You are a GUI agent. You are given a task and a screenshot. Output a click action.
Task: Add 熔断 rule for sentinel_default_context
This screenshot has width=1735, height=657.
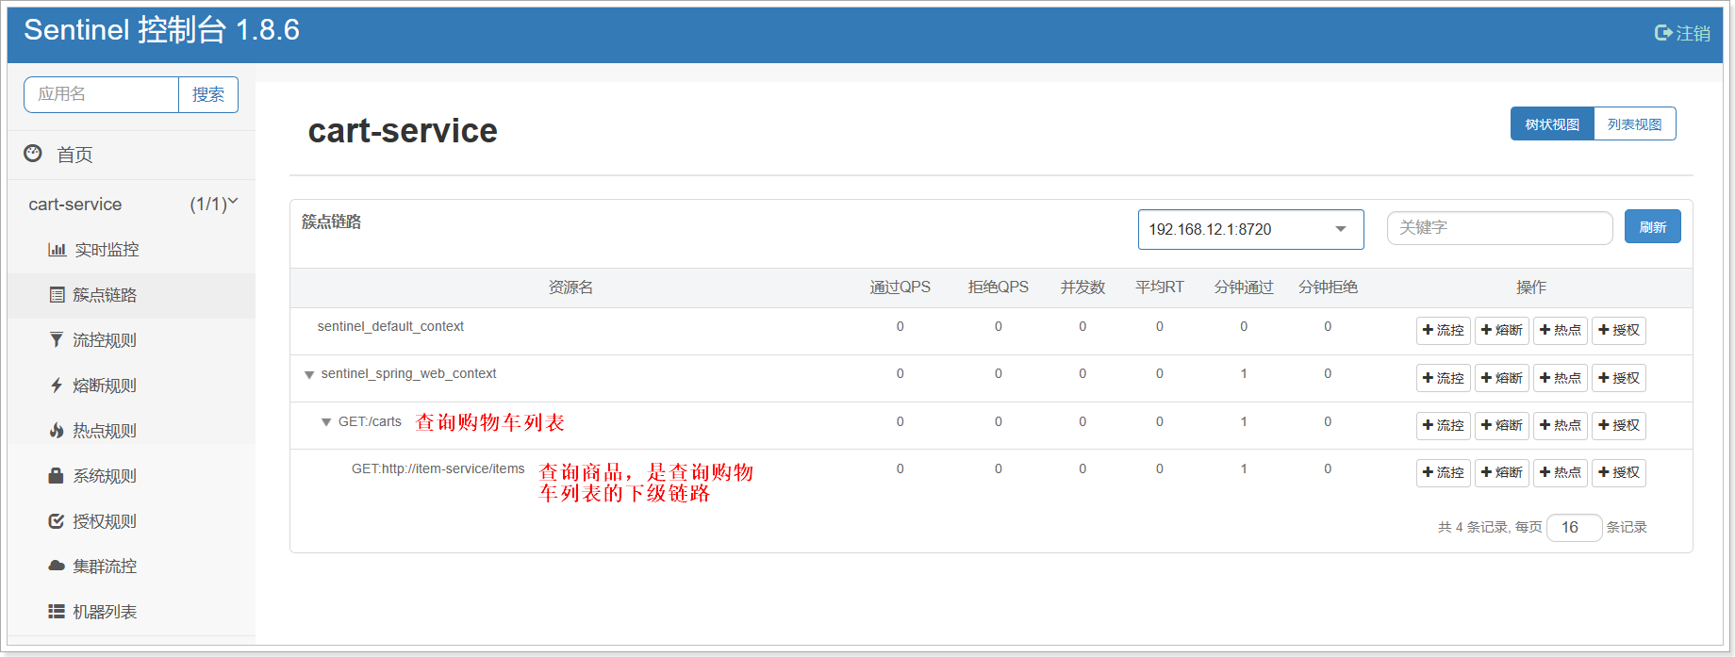click(x=1501, y=331)
